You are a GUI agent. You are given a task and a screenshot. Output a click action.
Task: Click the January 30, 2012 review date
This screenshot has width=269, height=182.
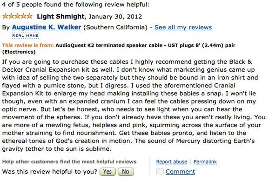(115, 17)
